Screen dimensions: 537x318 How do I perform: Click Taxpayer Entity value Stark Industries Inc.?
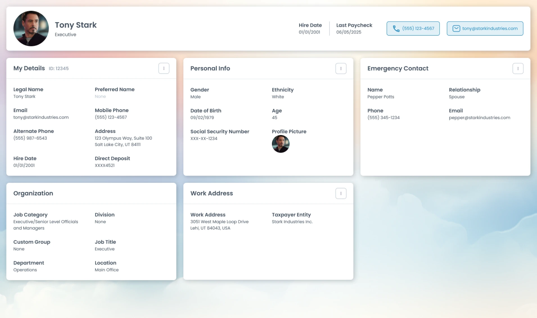[x=292, y=222]
